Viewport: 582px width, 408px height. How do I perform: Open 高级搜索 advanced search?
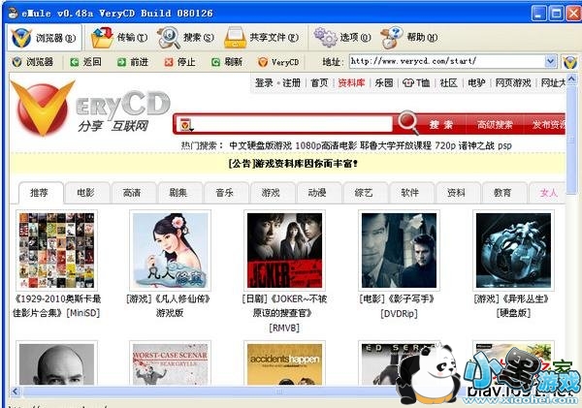(x=495, y=125)
